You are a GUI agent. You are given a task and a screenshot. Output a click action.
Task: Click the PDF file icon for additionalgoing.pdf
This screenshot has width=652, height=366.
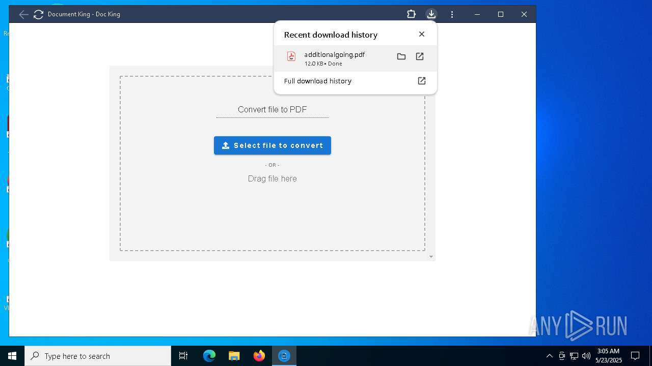[x=291, y=56]
